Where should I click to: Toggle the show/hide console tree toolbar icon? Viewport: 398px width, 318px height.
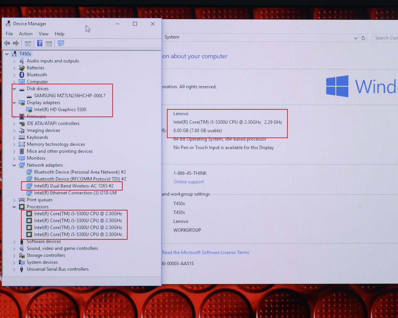[x=28, y=43]
